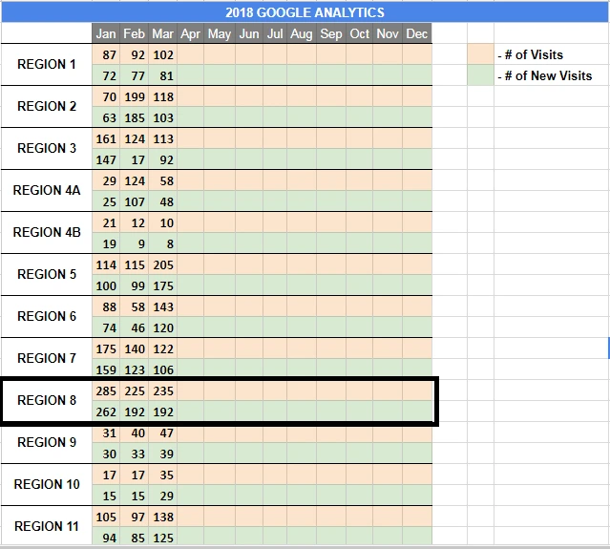
Task: Select Region 6 Feb new visits cell 46
Action: tap(135, 327)
